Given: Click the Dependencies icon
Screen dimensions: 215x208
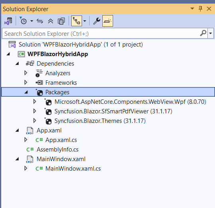Looking at the screenshot, I should point(30,63).
